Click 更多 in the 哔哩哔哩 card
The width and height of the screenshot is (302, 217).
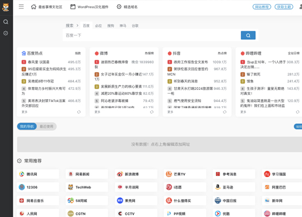tap(243, 112)
